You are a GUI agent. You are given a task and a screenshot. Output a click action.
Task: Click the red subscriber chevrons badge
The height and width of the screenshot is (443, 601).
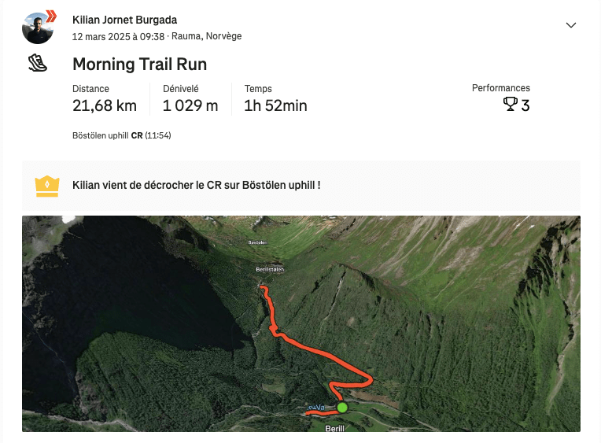point(51,17)
